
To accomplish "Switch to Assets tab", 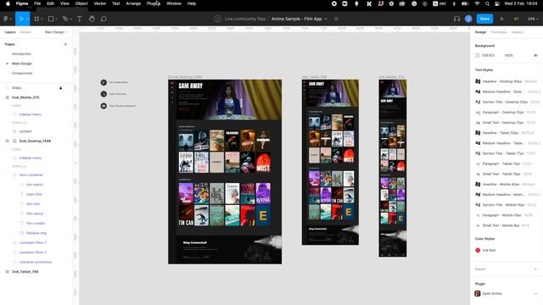I will point(25,32).
